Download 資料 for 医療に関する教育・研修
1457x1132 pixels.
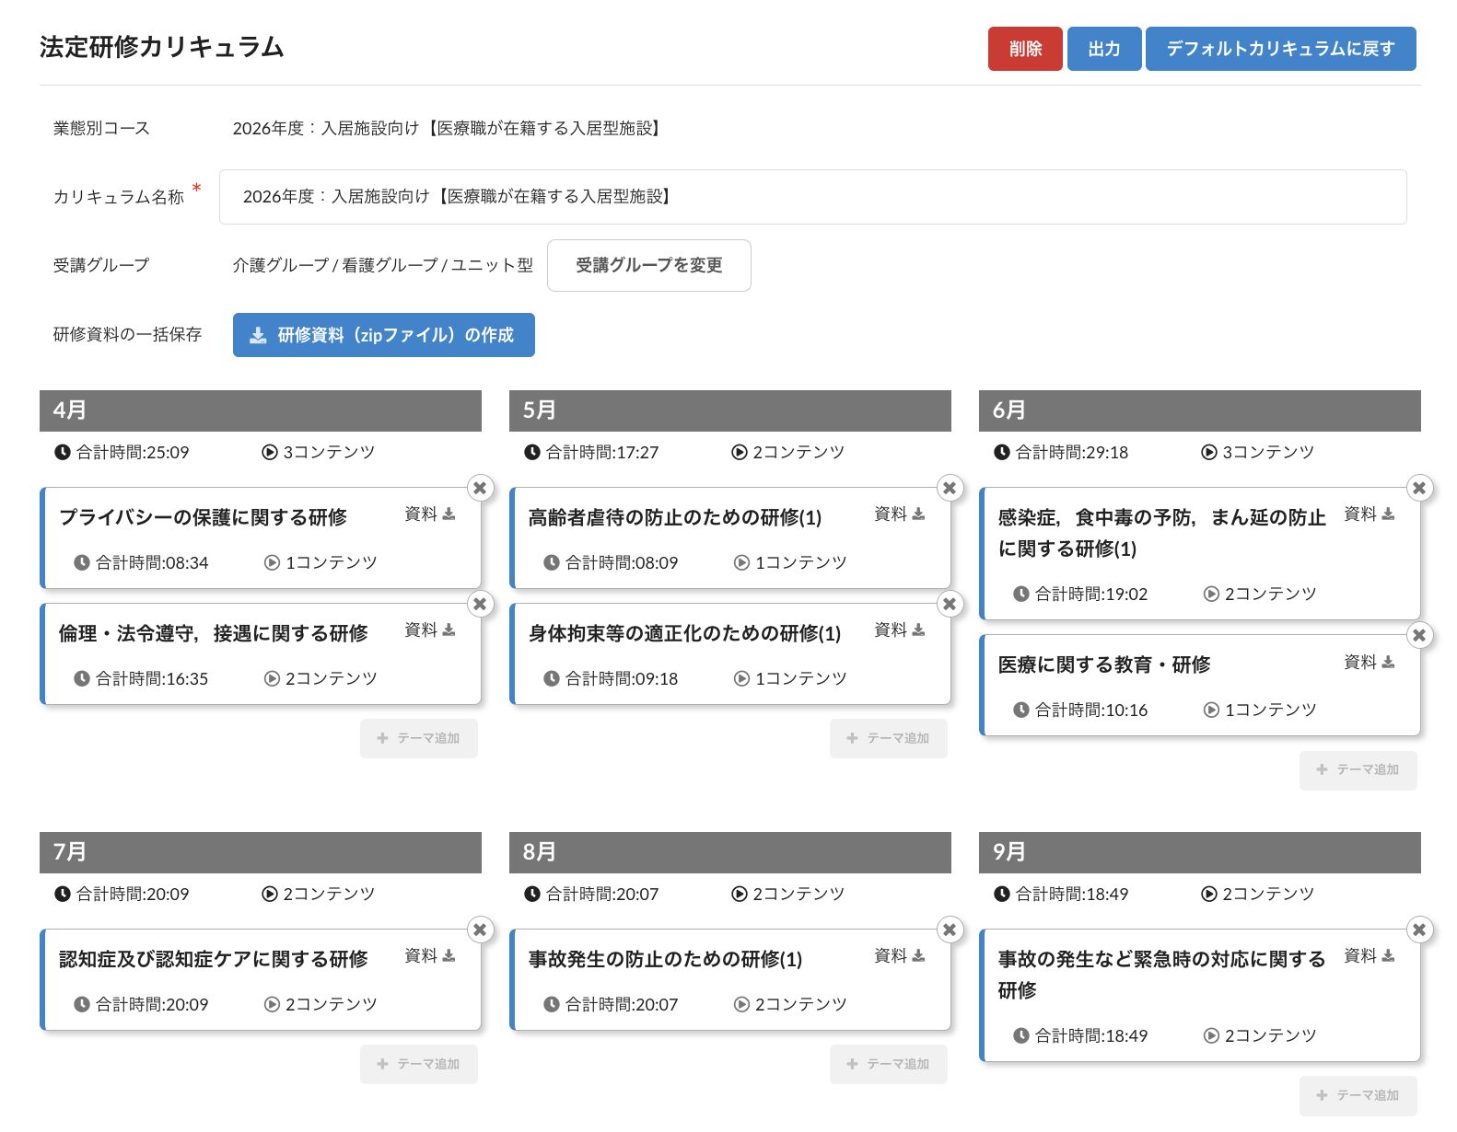click(1370, 662)
